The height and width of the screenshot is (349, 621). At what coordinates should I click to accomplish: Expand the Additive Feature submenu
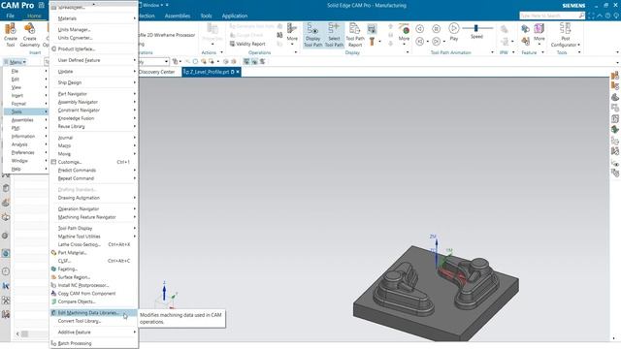pyautogui.click(x=94, y=332)
